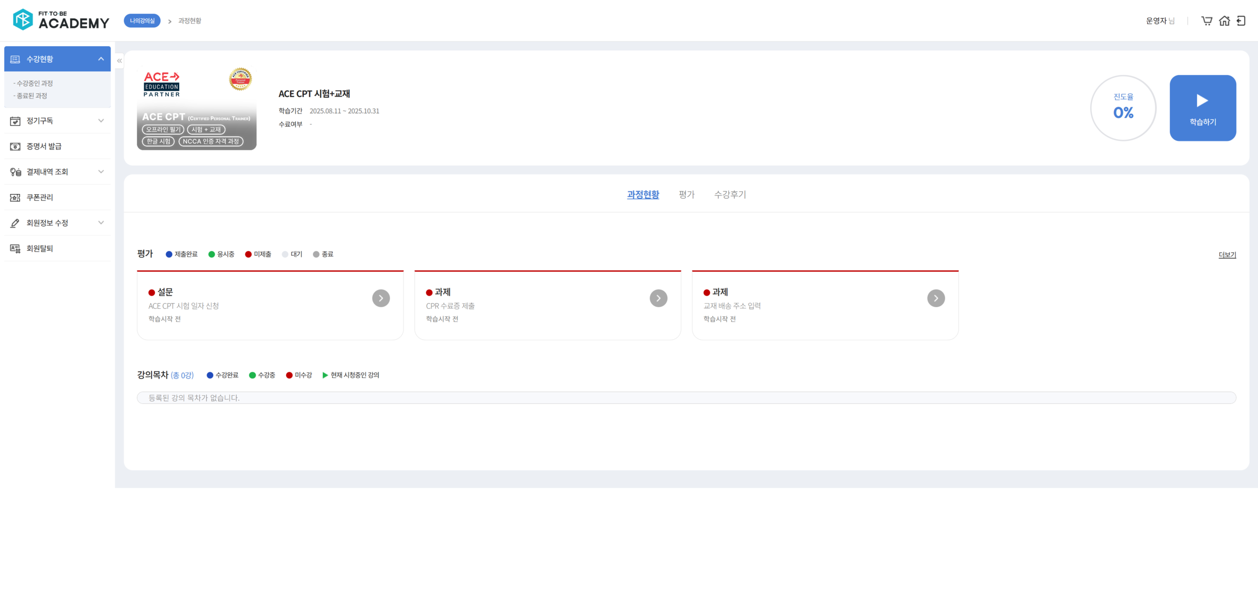Switch to the 수강후기 tab
The image size is (1258, 605).
[730, 195]
